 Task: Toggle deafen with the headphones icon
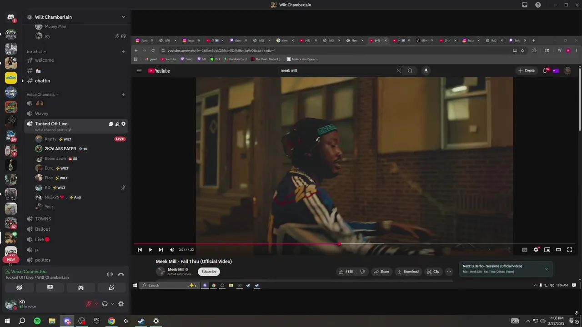click(x=105, y=304)
